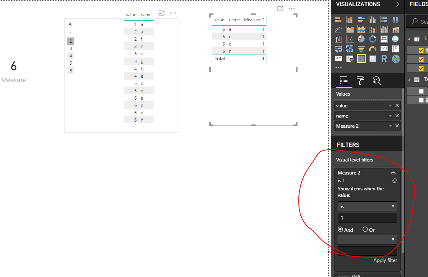
Task: Select the ArcGIS map visual
Action: [x=395, y=59]
